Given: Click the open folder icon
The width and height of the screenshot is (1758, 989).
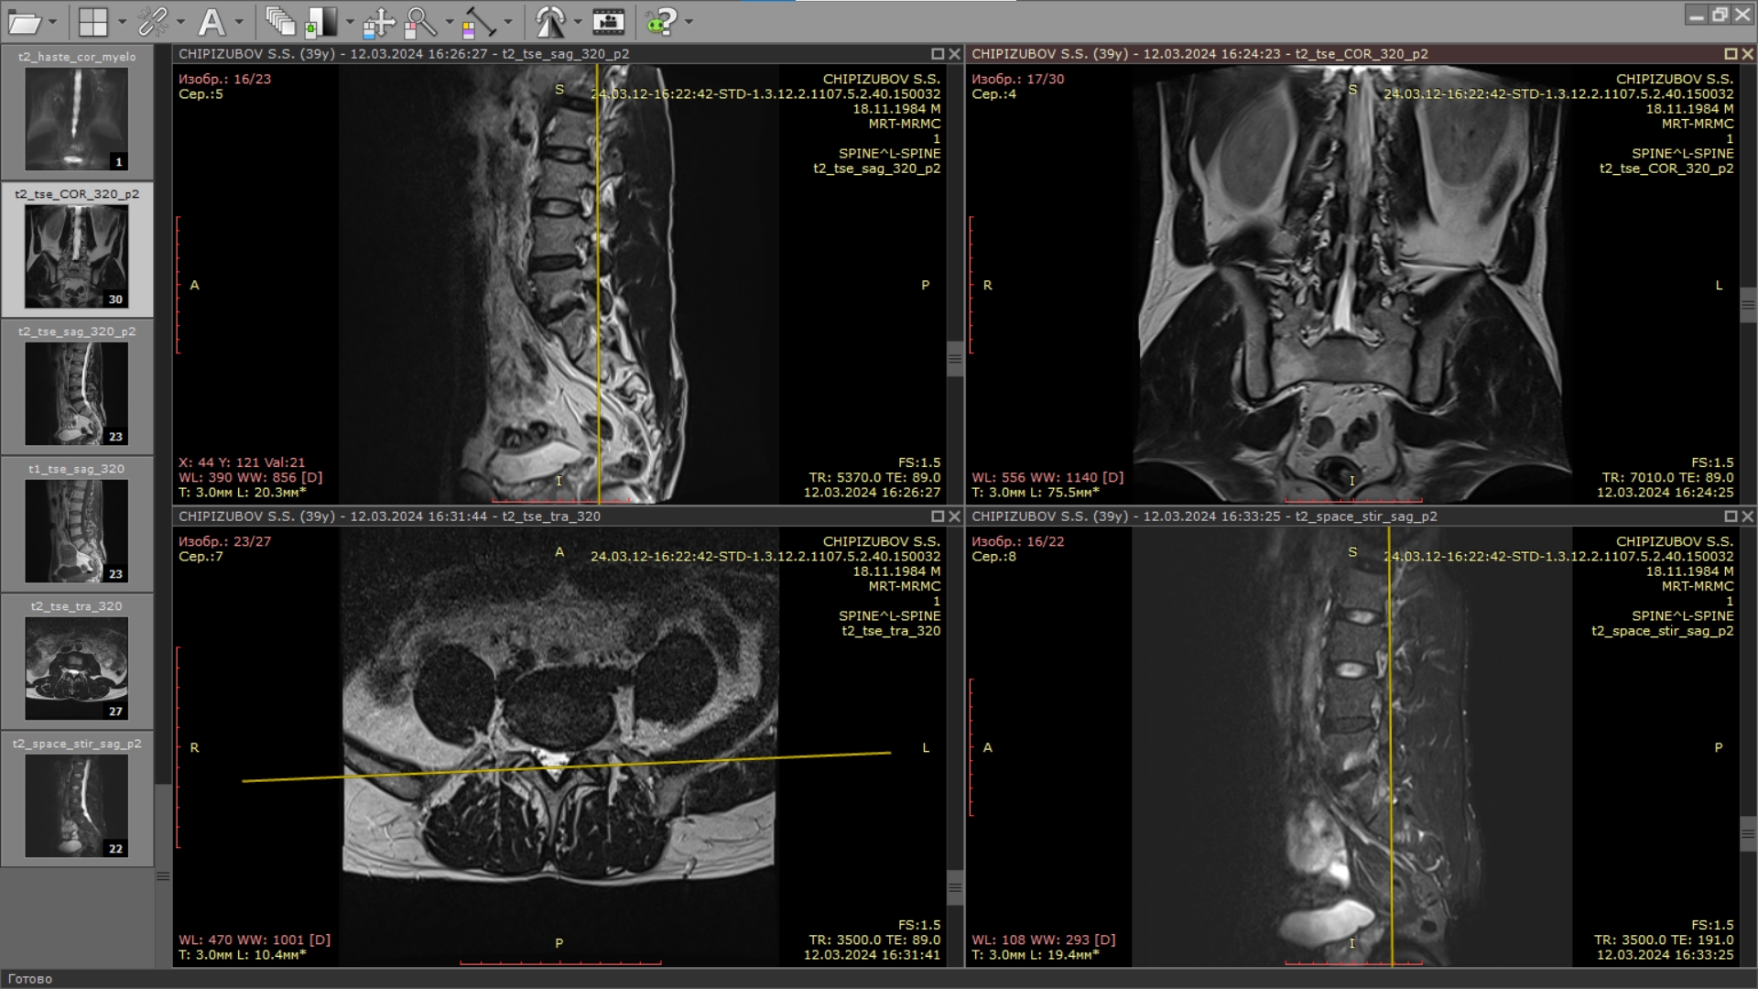Looking at the screenshot, I should pos(24,22).
